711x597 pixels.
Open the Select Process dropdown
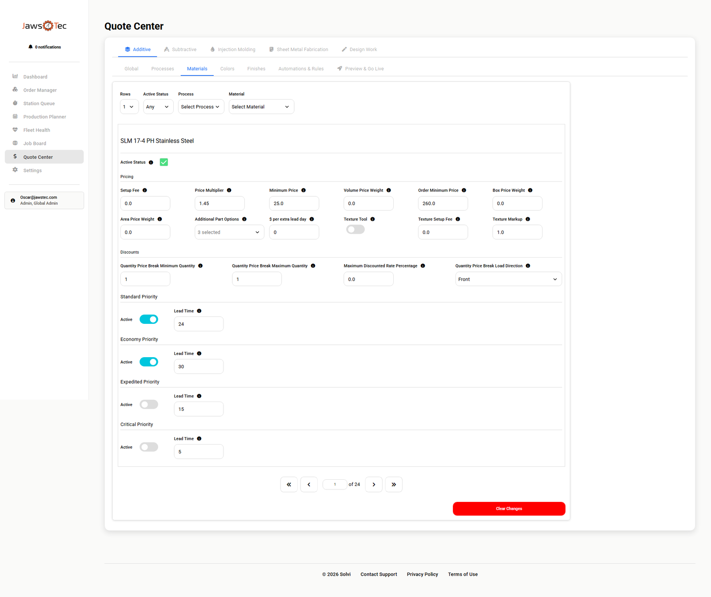point(201,107)
